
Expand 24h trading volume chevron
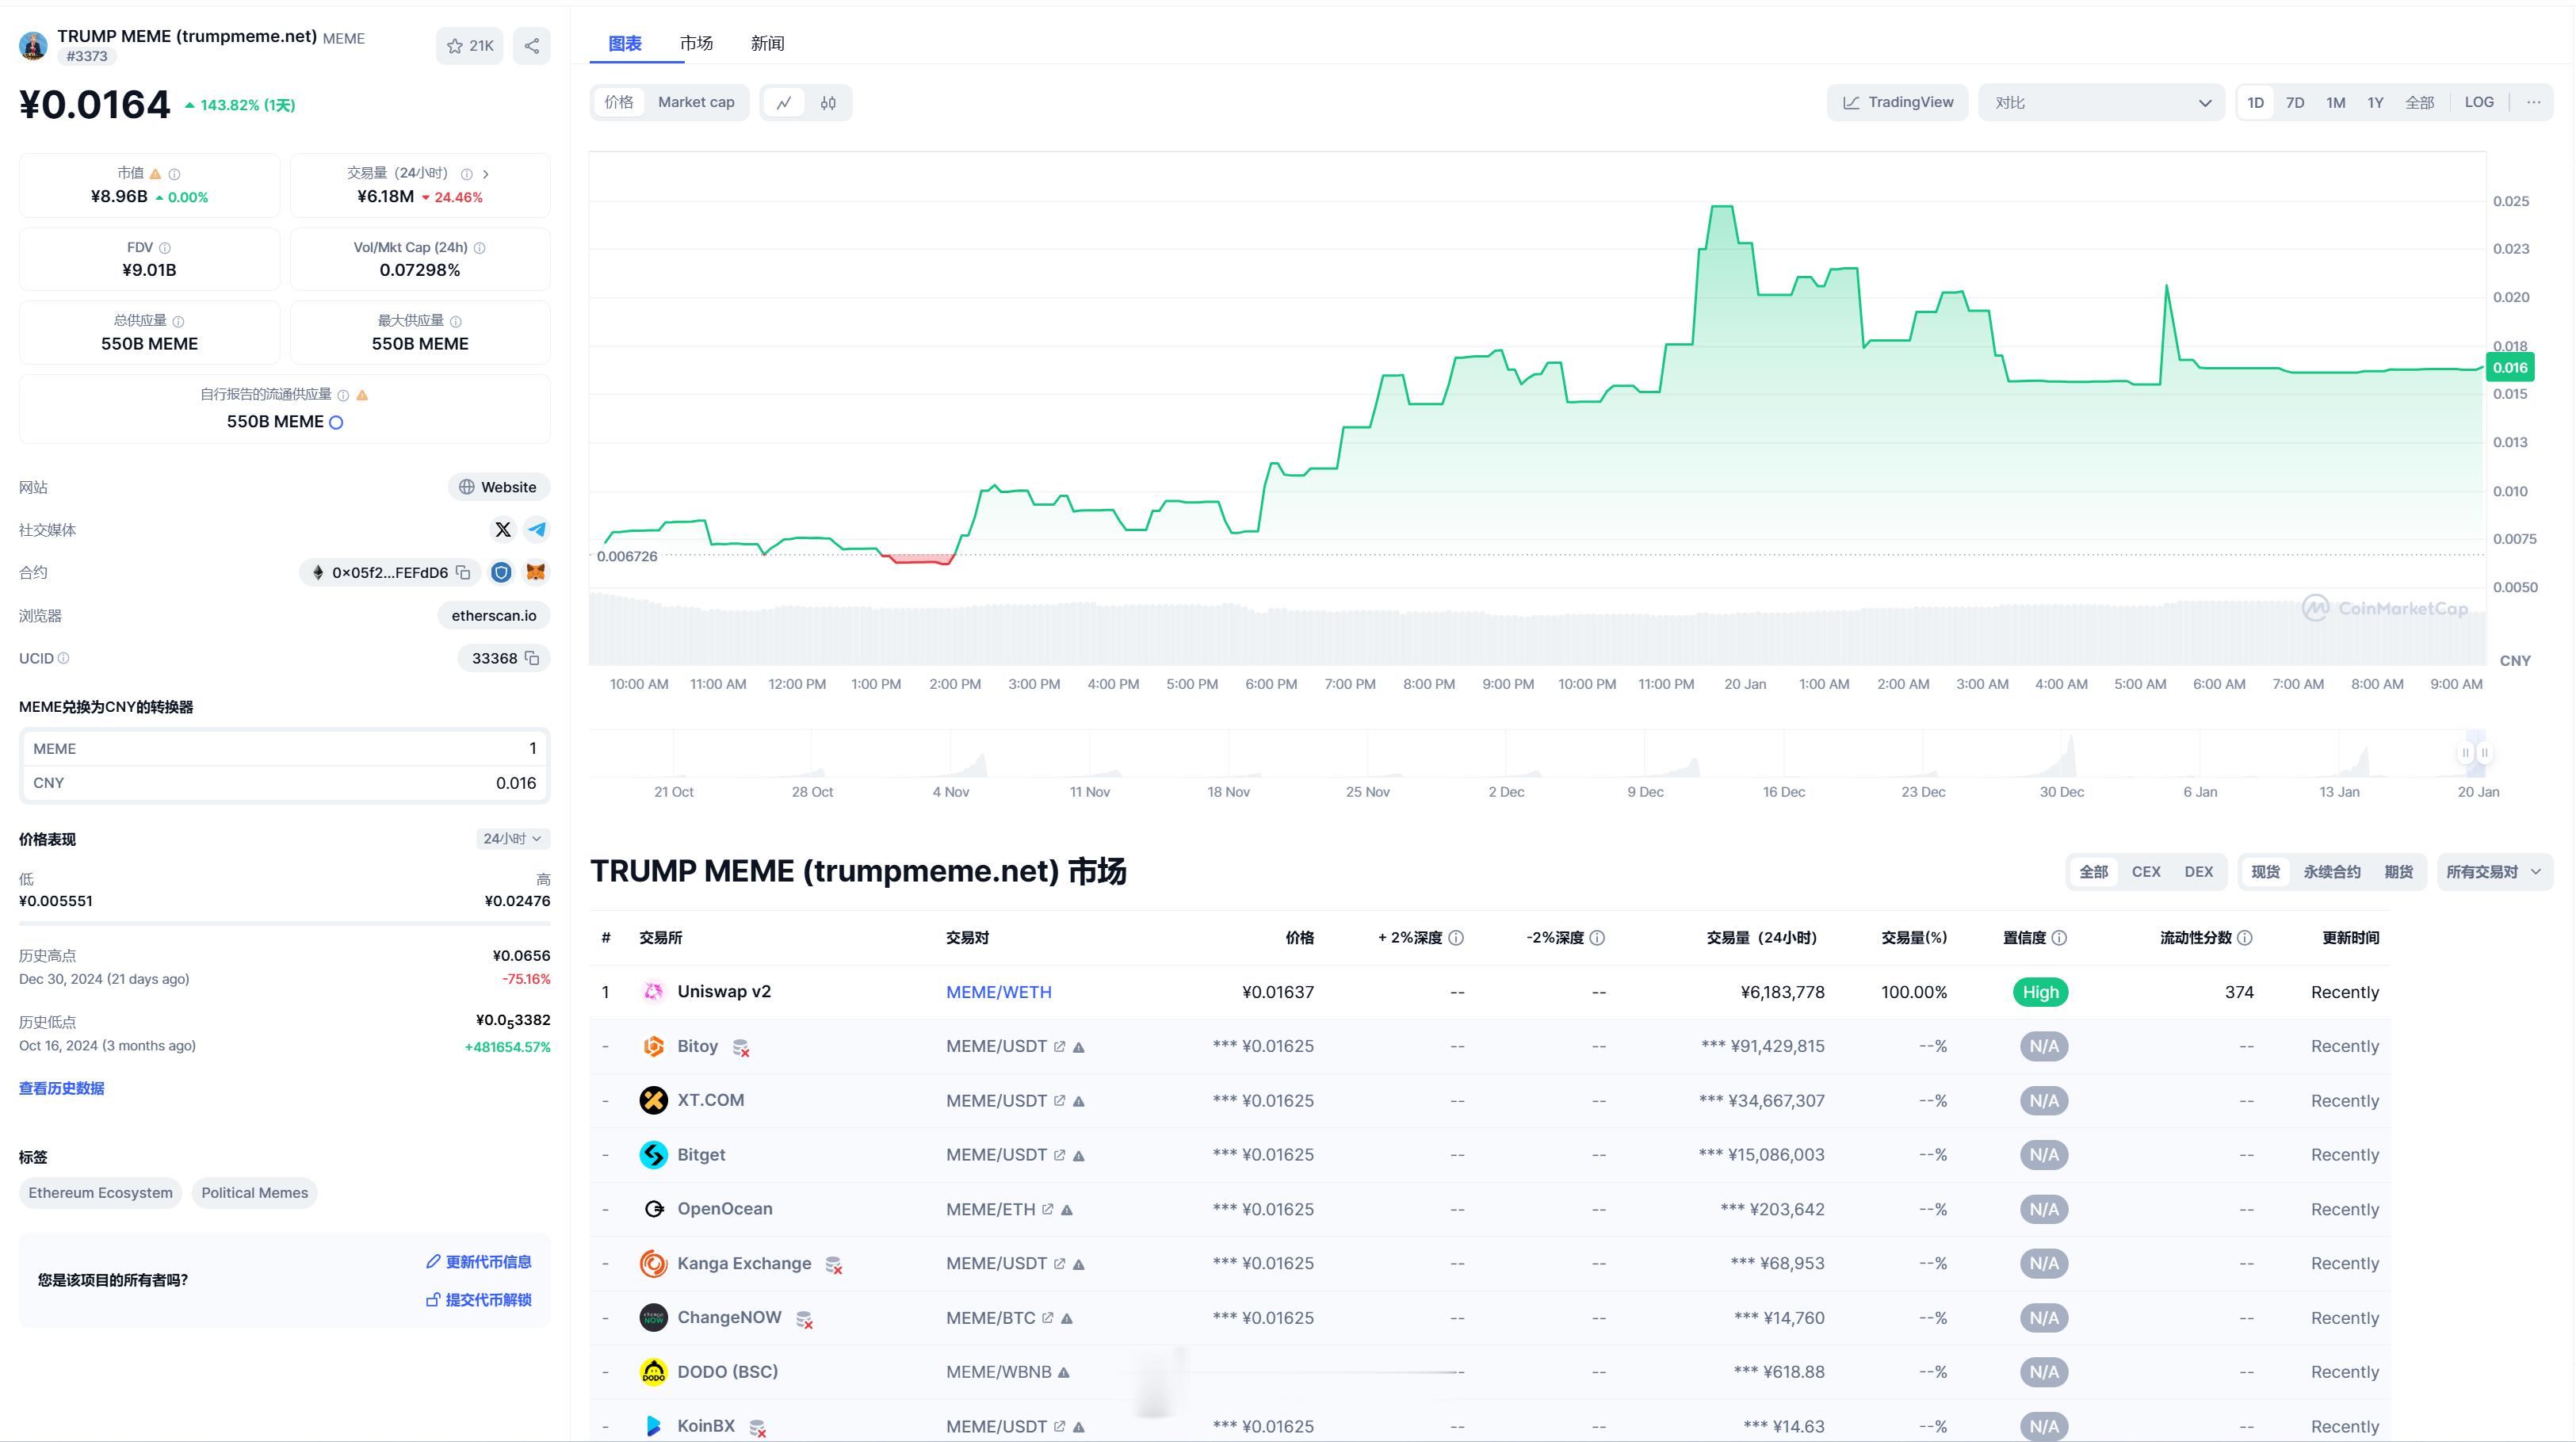click(x=486, y=174)
